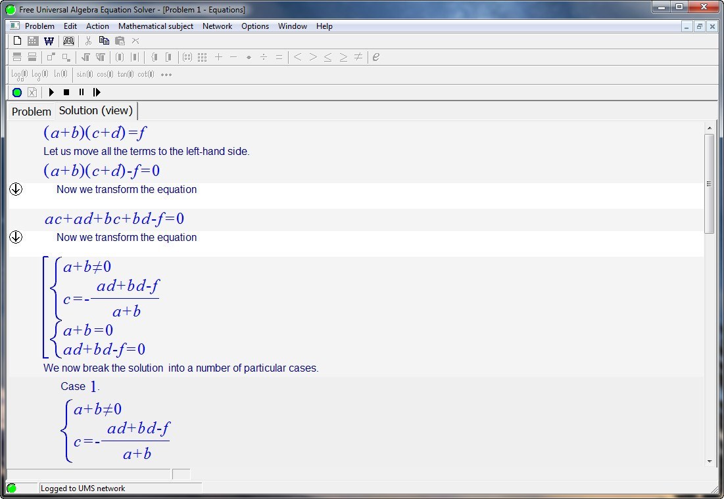Open the Options menu
This screenshot has height=499, width=724.
[x=255, y=26]
